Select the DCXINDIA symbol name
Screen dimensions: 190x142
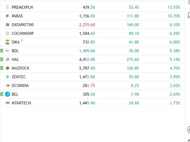(x=20, y=86)
